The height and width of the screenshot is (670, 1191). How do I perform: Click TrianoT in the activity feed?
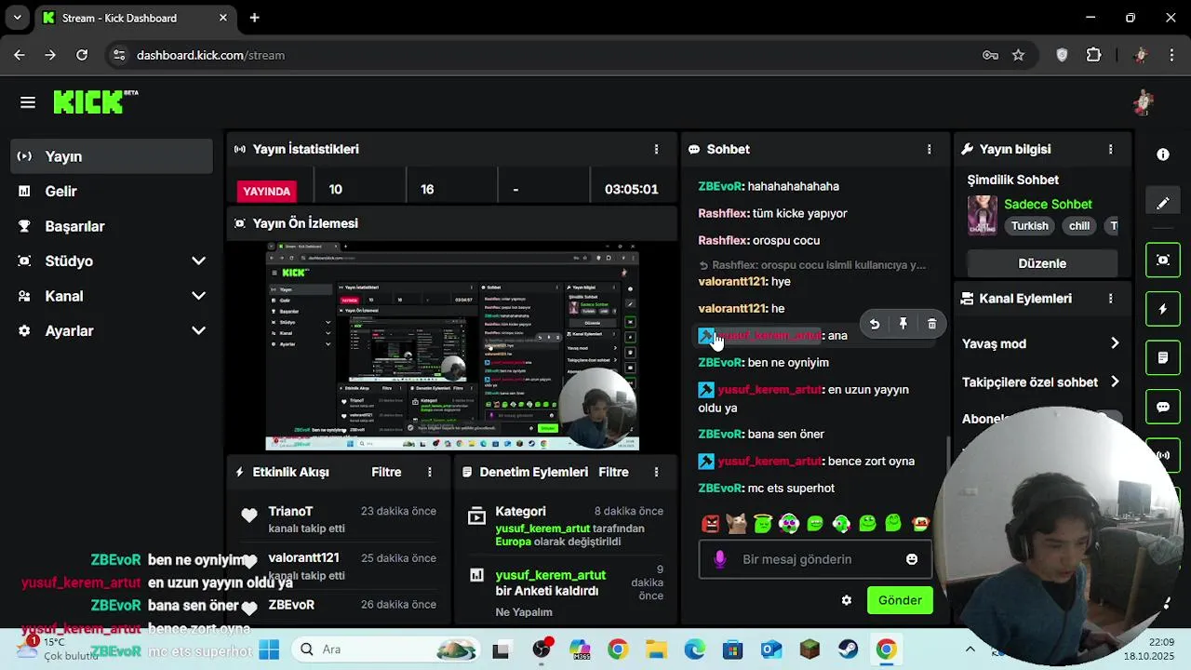click(290, 511)
